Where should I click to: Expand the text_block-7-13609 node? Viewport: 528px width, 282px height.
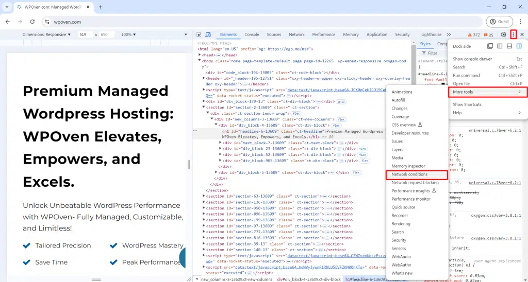click(220, 143)
